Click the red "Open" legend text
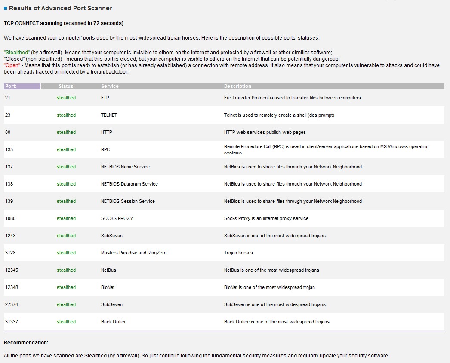This screenshot has width=450, height=363. click(12, 65)
